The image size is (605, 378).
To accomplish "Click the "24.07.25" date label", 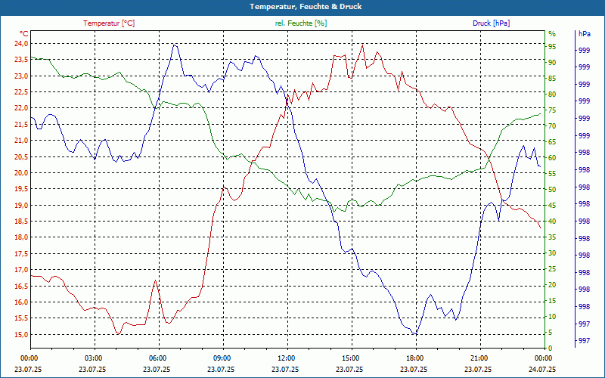I will coord(543,370).
